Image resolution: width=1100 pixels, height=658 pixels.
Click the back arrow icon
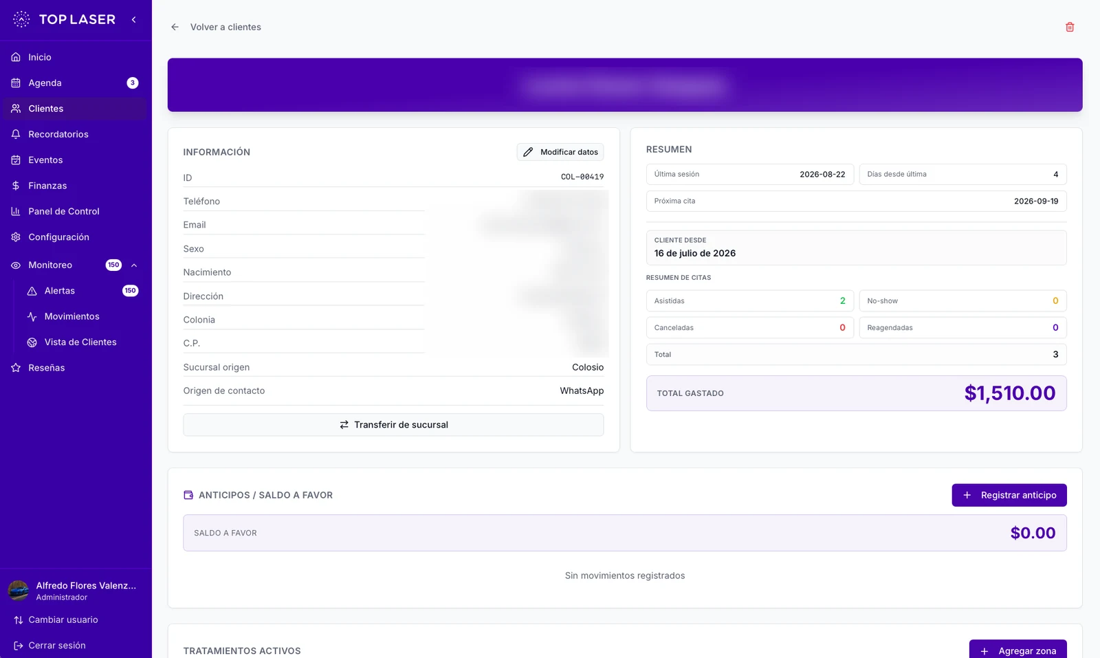point(175,27)
